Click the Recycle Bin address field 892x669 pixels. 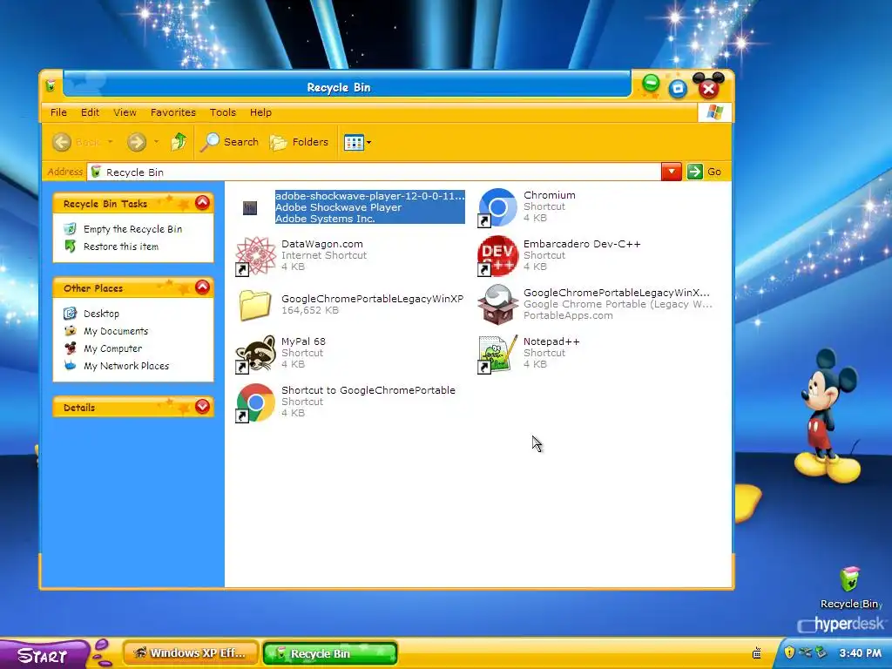pyautogui.click(x=374, y=172)
